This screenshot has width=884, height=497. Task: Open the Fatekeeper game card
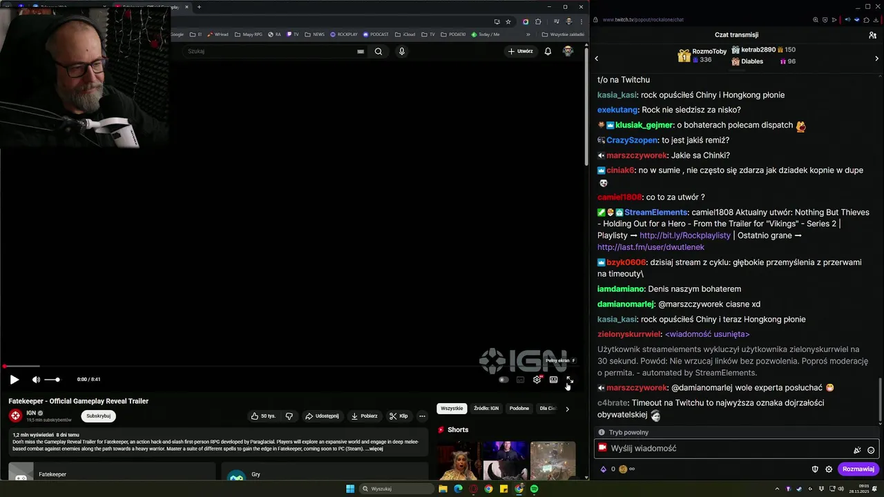(x=112, y=471)
